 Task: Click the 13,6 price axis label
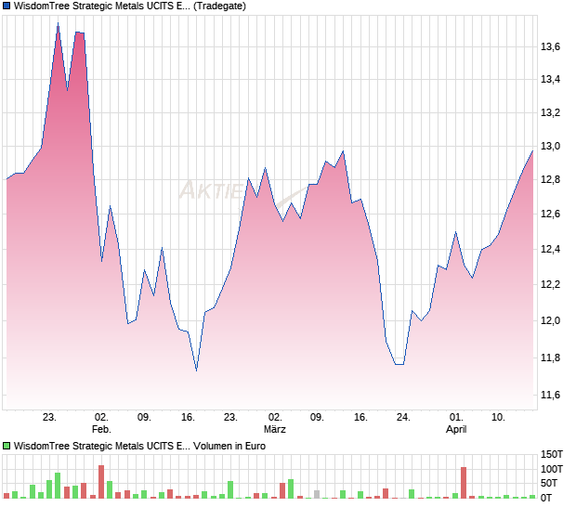pos(550,46)
